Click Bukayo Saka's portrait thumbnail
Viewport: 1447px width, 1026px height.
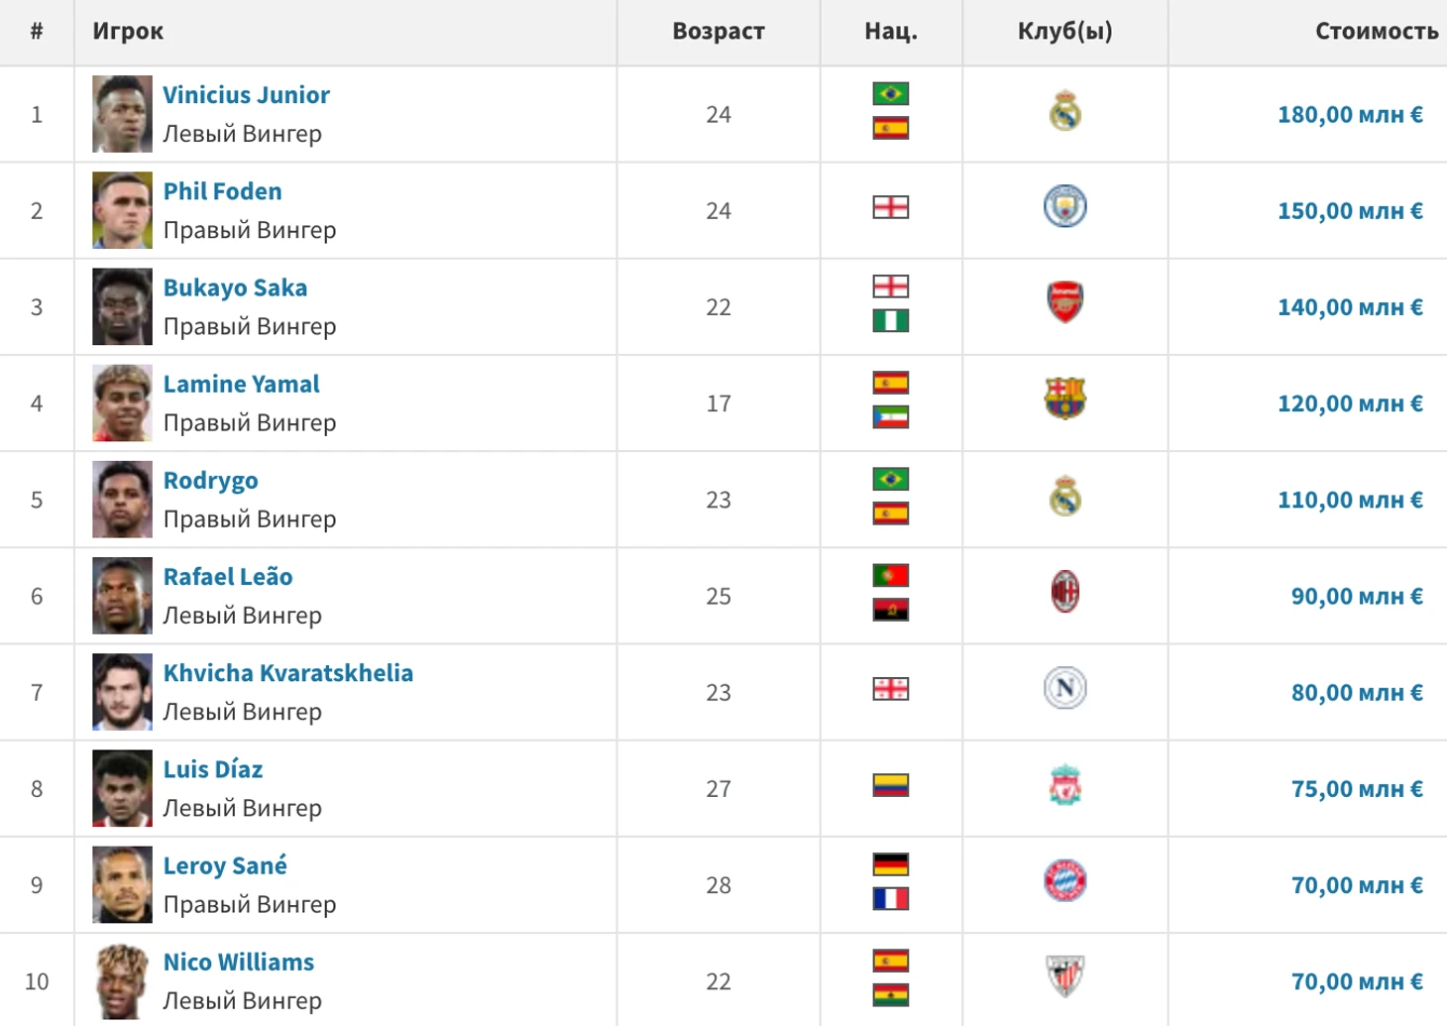[122, 306]
